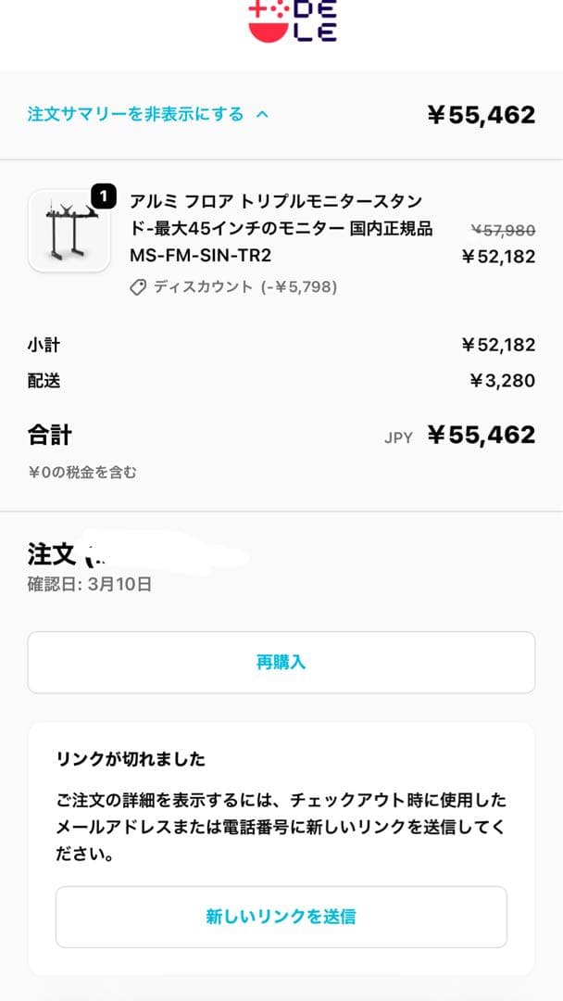Click the chevron beside 注文サマリーを非表示にする
The image size is (563, 1001).
tap(262, 115)
